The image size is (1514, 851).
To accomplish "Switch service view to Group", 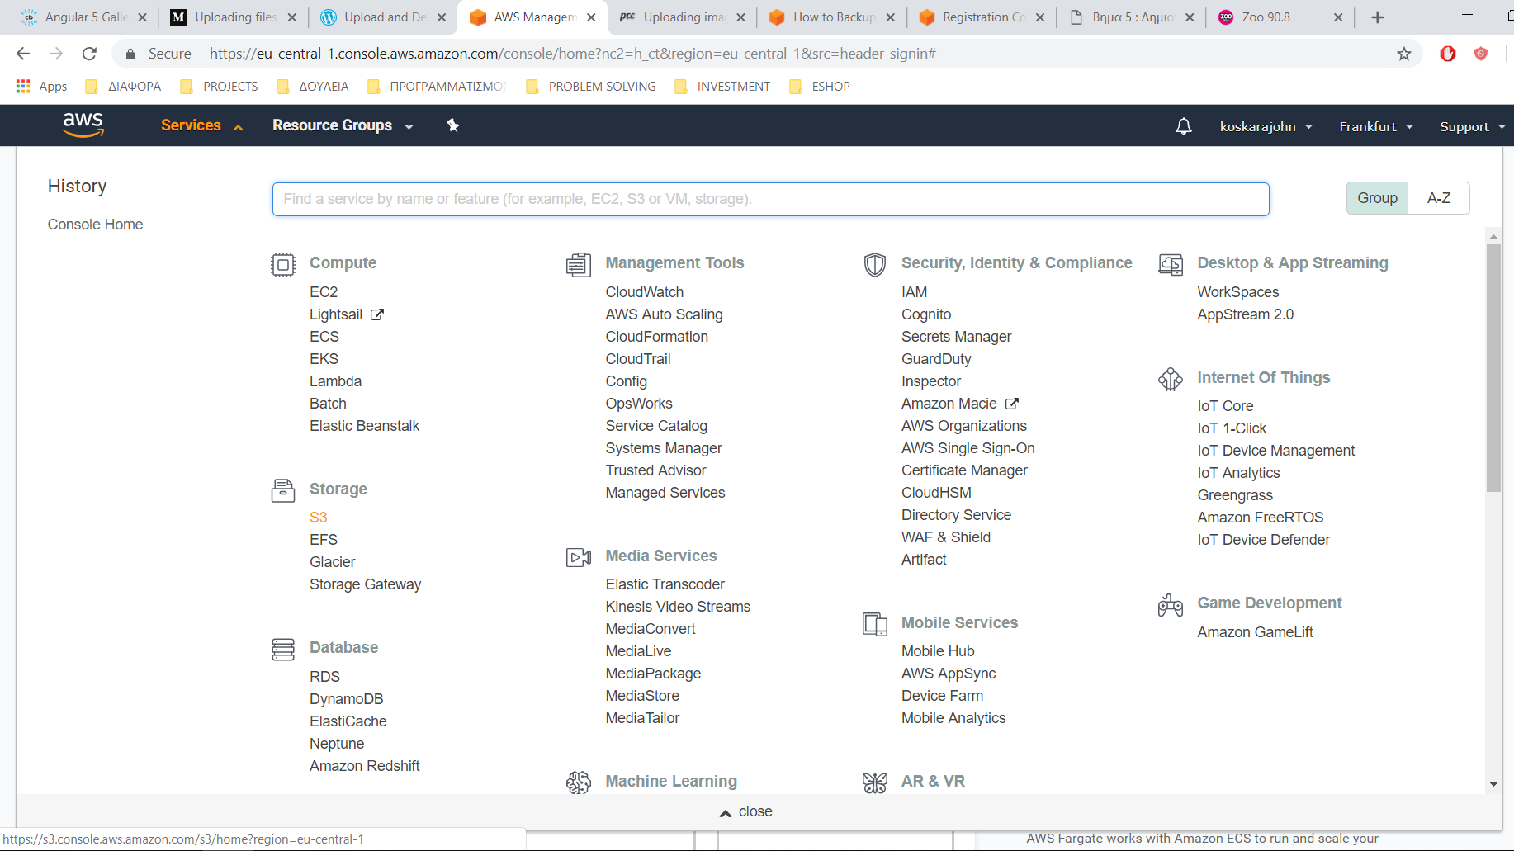I will [x=1377, y=198].
